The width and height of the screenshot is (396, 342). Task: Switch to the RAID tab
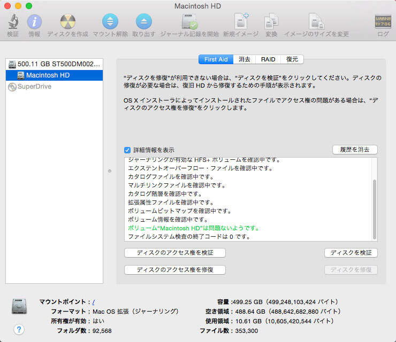[268, 59]
